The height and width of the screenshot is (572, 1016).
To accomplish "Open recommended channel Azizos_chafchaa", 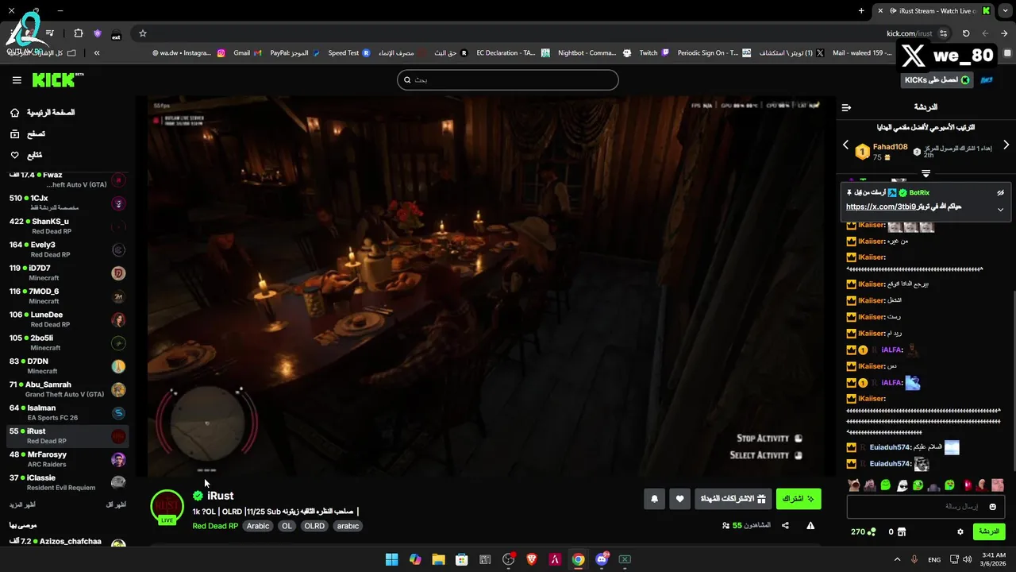I will pyautogui.click(x=67, y=543).
